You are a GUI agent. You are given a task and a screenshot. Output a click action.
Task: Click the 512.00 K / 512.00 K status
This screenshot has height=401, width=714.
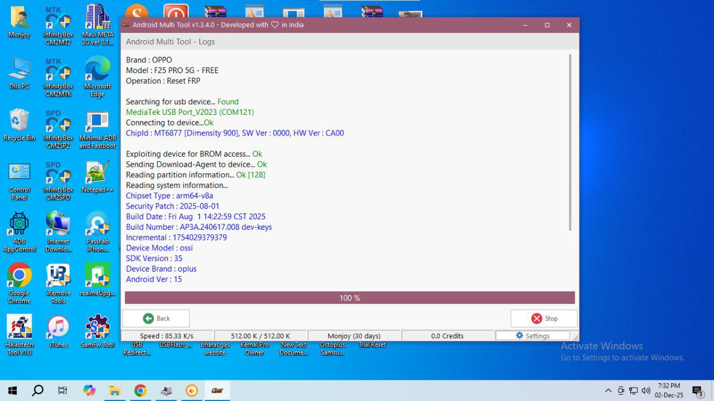click(260, 336)
